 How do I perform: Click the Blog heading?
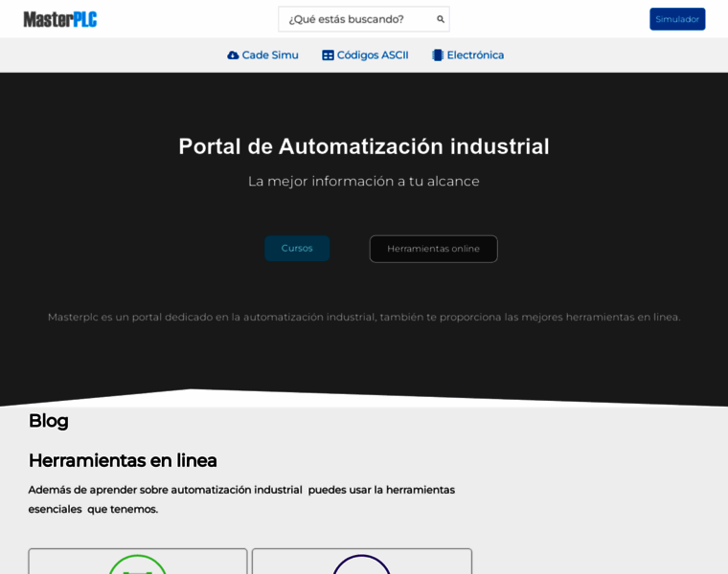(49, 421)
